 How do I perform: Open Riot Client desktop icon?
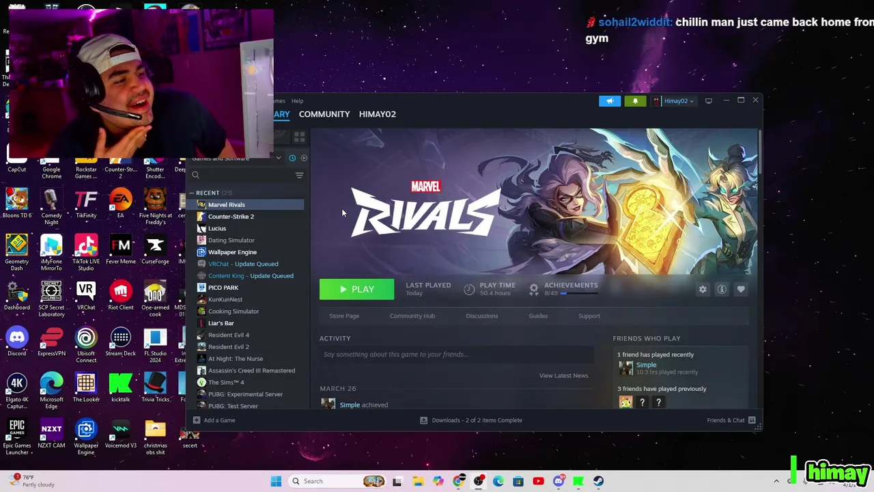[121, 295]
